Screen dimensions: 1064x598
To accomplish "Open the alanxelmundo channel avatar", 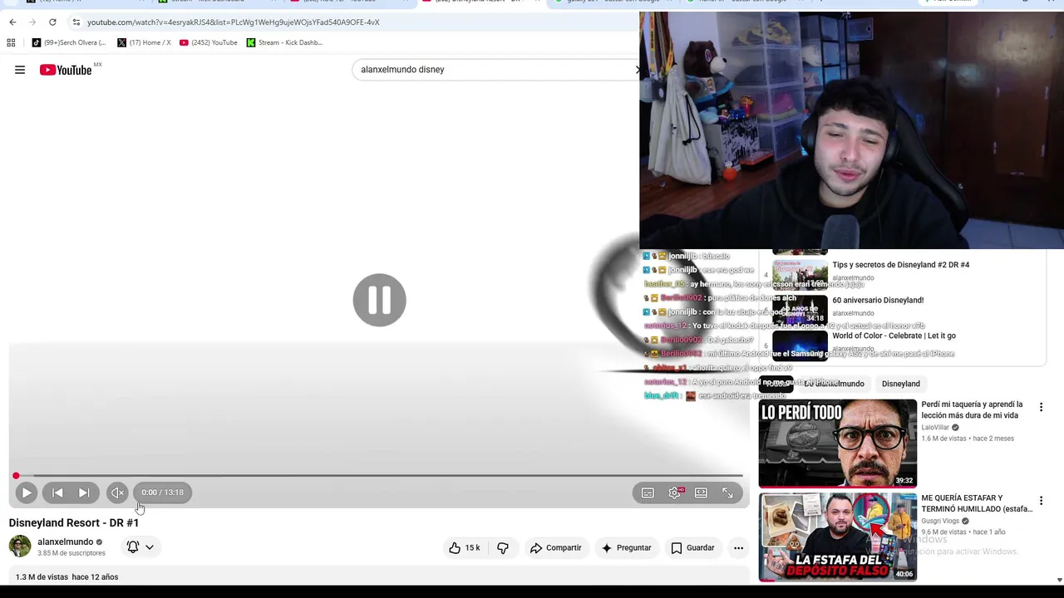I will (20, 547).
